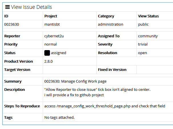The height and width of the screenshot is (129, 173).
Task: Click the View Issue Details heading
Action: coord(31,7)
